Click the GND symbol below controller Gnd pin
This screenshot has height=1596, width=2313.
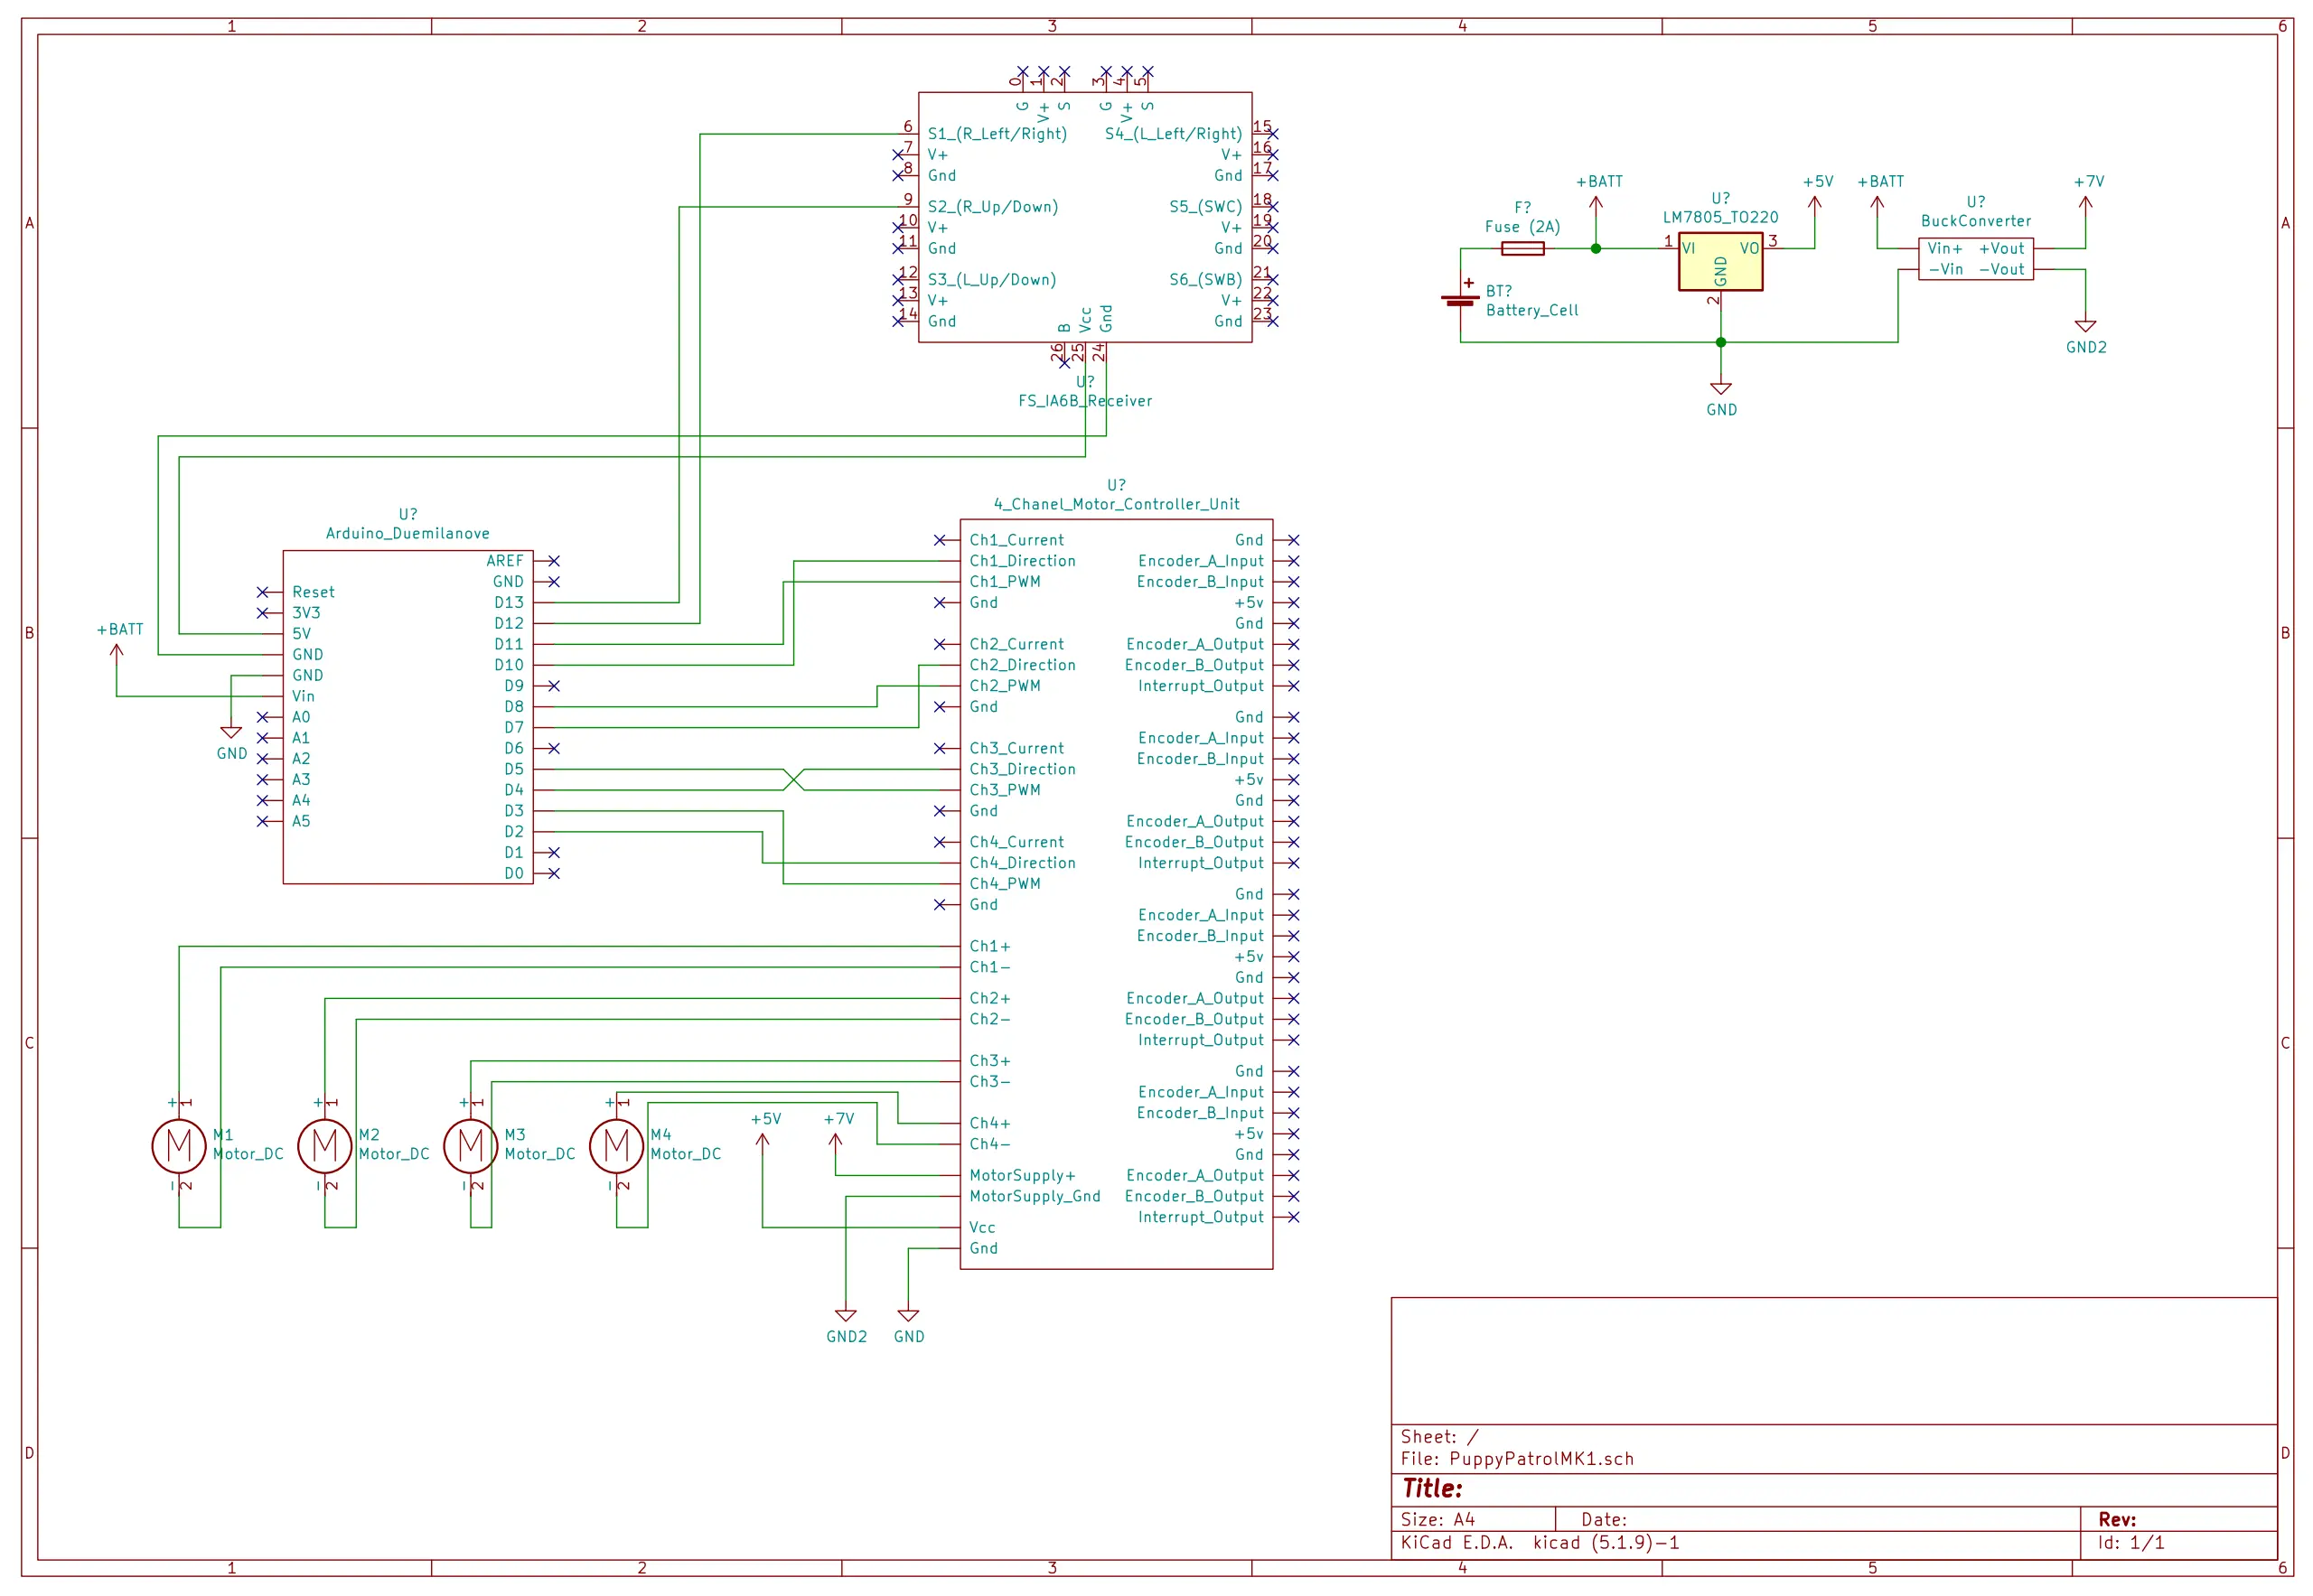tap(908, 1316)
